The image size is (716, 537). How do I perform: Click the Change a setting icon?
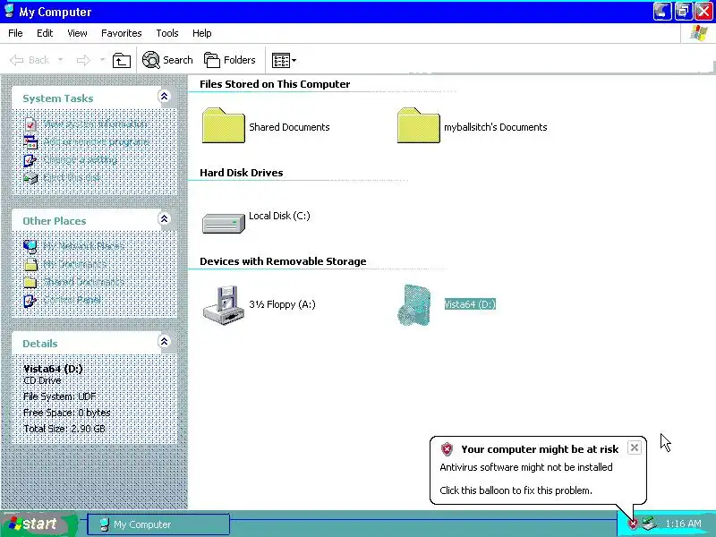coord(30,160)
